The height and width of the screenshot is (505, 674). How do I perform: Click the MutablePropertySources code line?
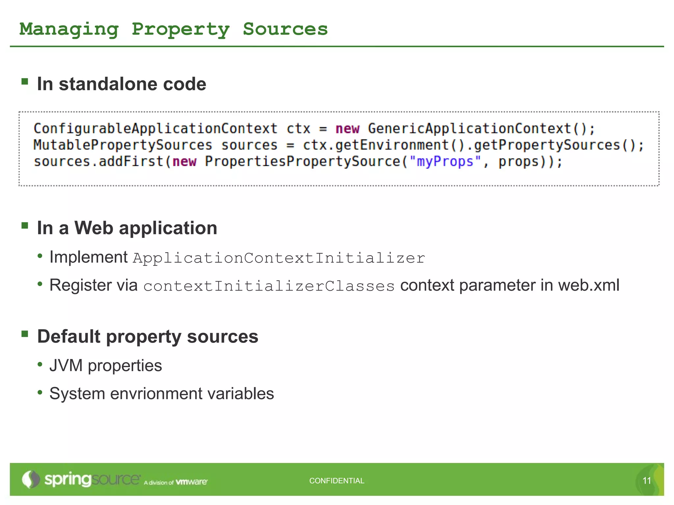click(x=338, y=145)
